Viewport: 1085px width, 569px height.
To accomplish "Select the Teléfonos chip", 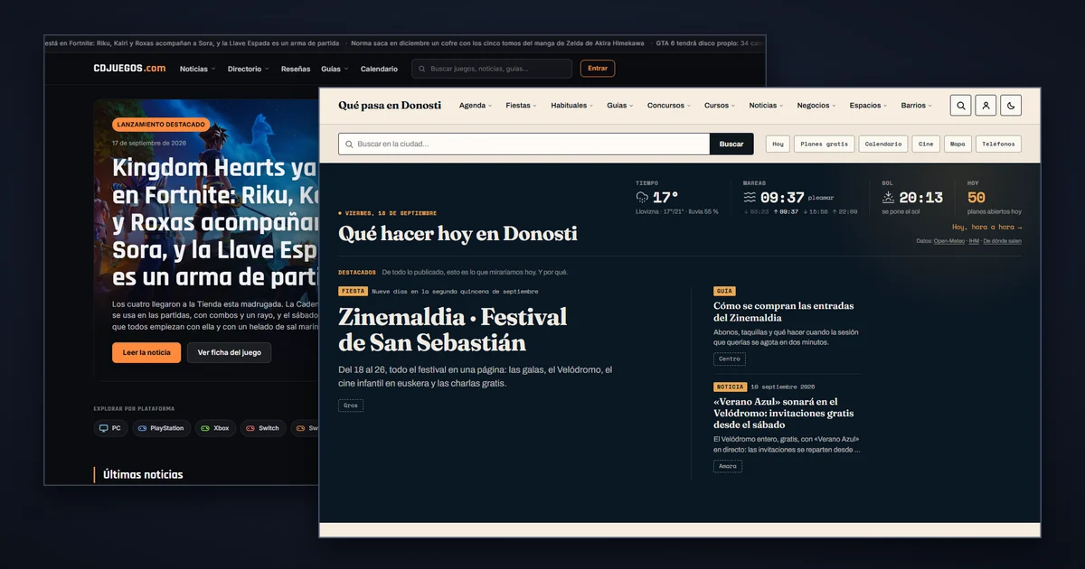I will (x=998, y=144).
